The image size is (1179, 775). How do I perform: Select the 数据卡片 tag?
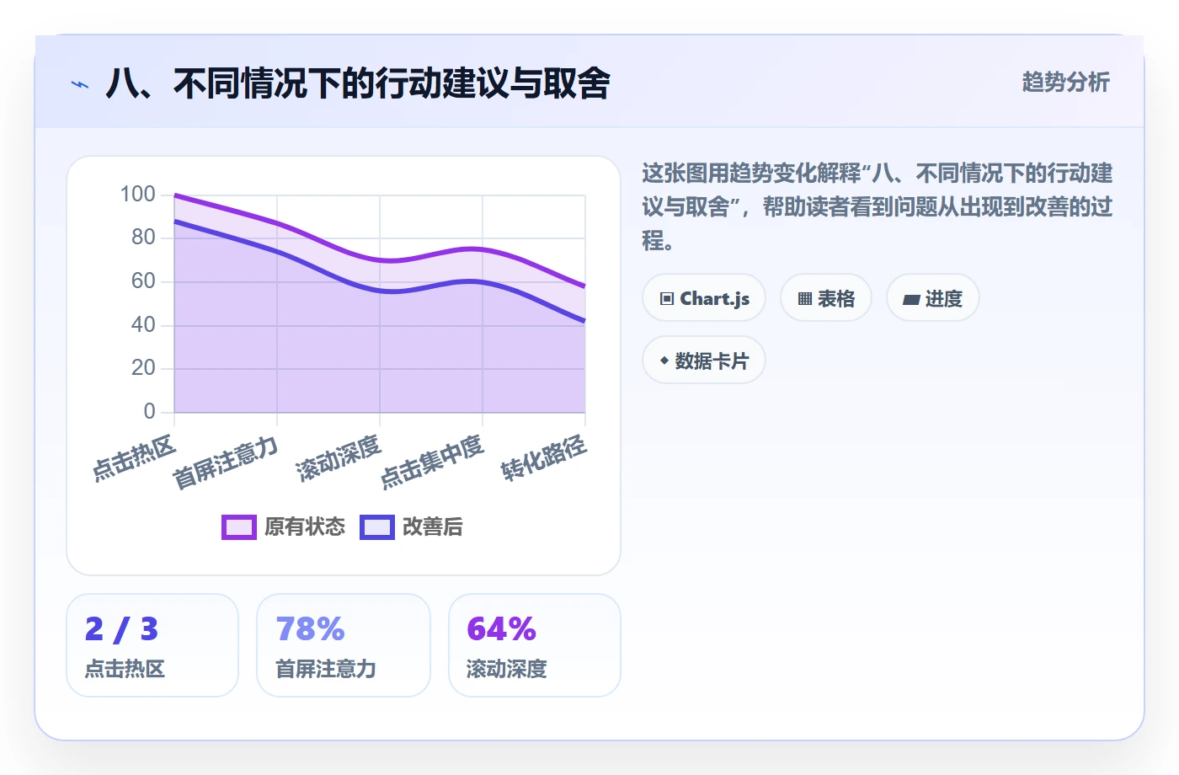tap(704, 361)
